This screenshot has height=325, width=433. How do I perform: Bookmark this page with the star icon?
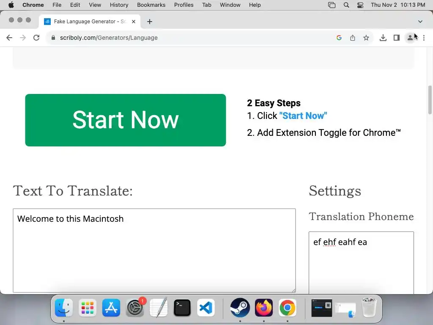pyautogui.click(x=366, y=38)
